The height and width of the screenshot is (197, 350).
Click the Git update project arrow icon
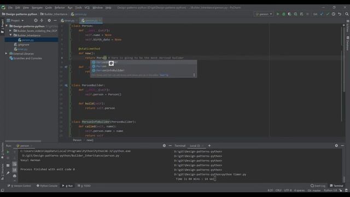322,14
